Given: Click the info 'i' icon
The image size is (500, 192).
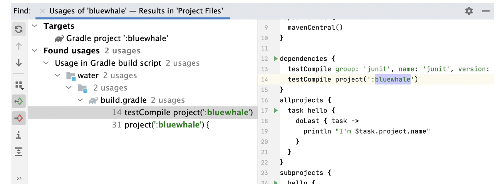Looking at the screenshot, I should pos(18,135).
